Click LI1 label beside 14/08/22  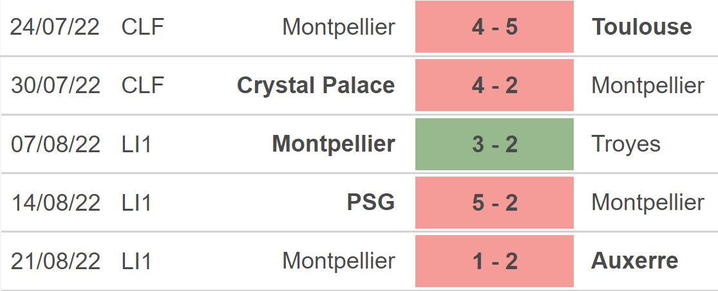click(x=136, y=202)
